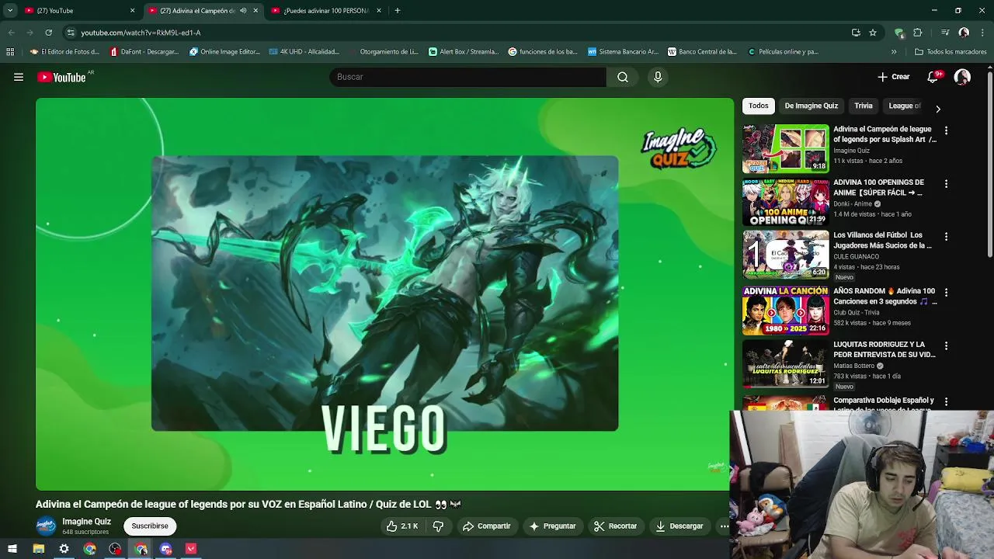Open 100 Anime Openings thumbnail
The image size is (994, 559).
(785, 202)
